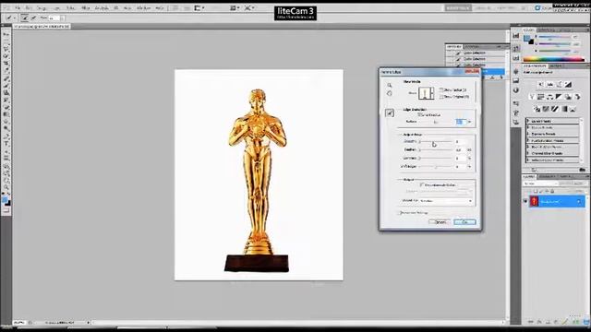Select the Crop tool in the toolbox
This screenshot has width=591, height=332.
tap(6, 64)
